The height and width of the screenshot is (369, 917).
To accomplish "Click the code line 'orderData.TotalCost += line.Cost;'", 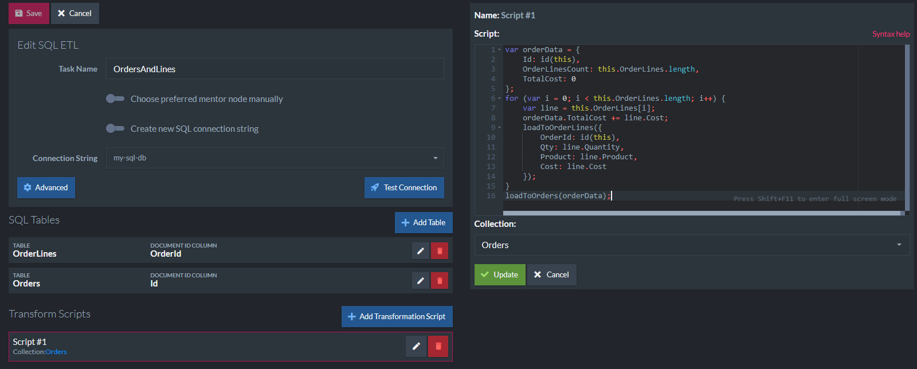I will click(x=595, y=118).
